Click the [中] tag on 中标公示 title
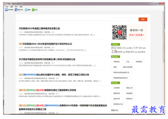The width and height of the screenshot is (168, 119). pos(21,44)
